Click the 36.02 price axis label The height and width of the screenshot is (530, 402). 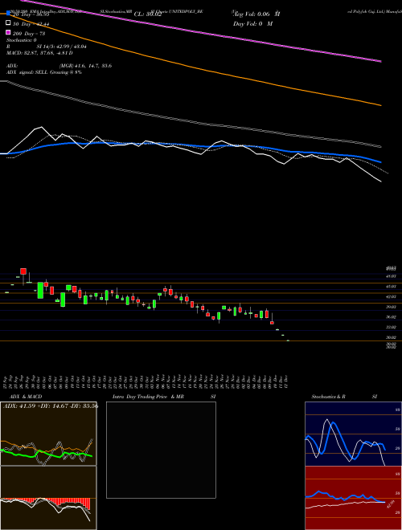(392, 316)
